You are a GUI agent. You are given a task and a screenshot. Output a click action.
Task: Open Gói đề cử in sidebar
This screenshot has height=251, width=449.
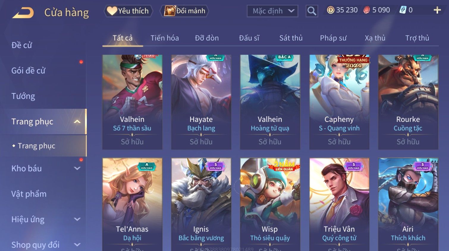[x=29, y=71]
